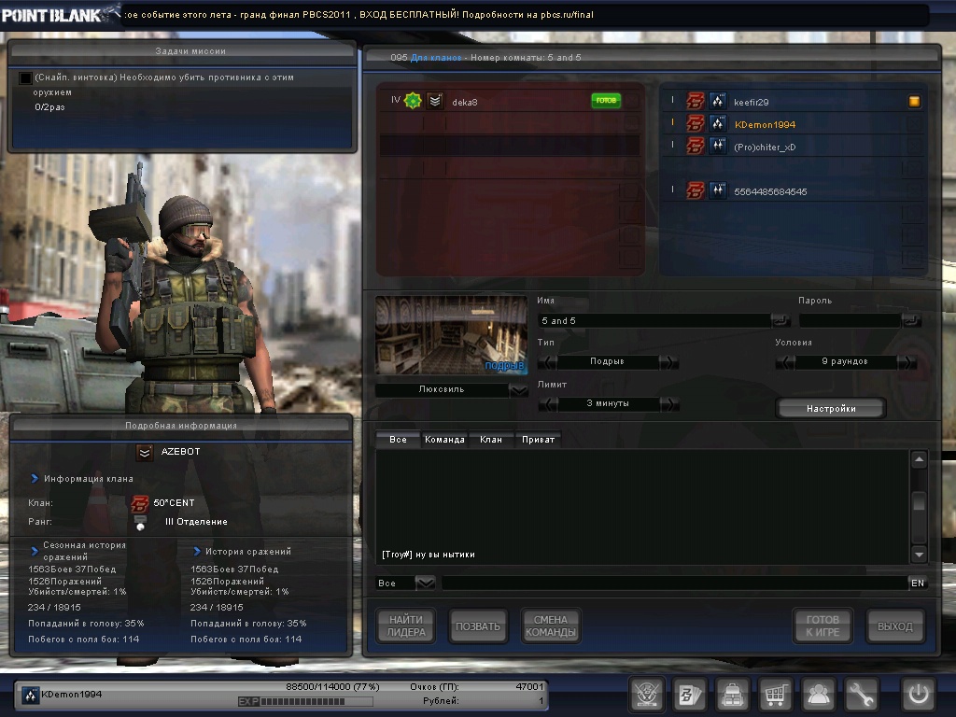Viewport: 956px width, 717px height.
Task: Click the right arrow of Тип Подрыв
Action: (x=668, y=362)
